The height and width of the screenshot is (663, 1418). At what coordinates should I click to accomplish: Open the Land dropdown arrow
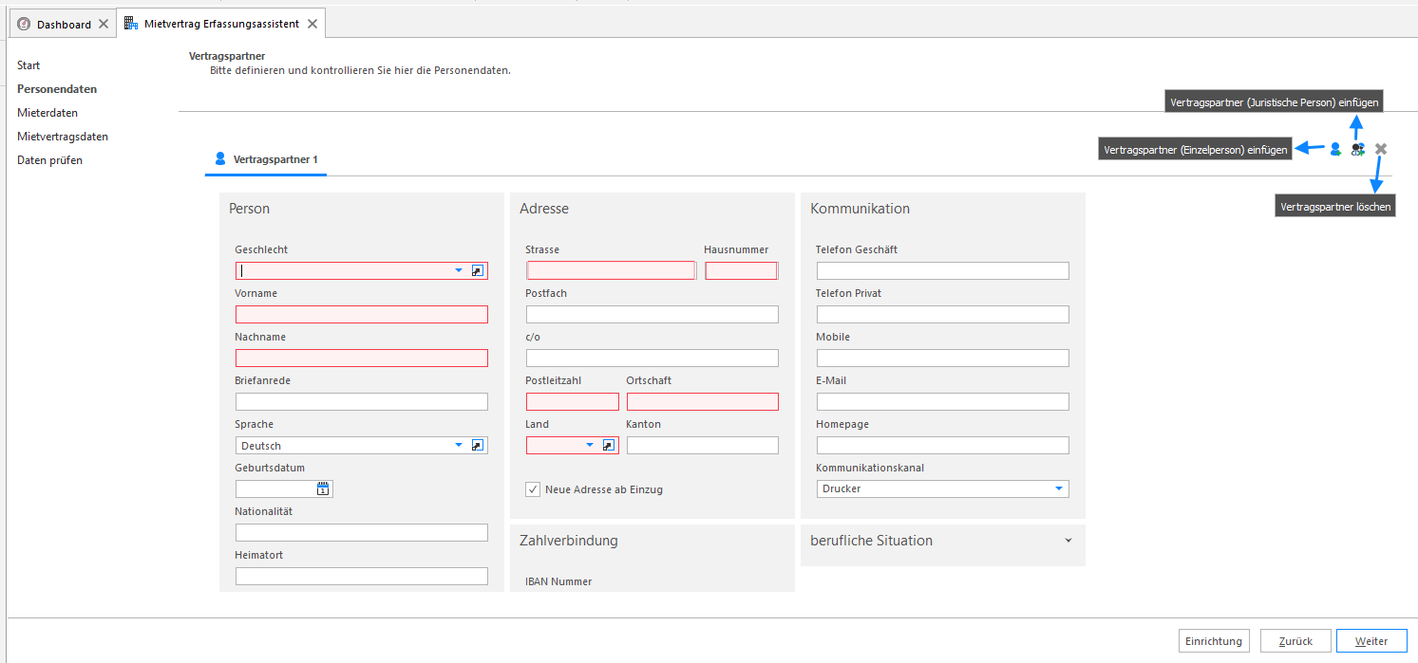point(590,445)
